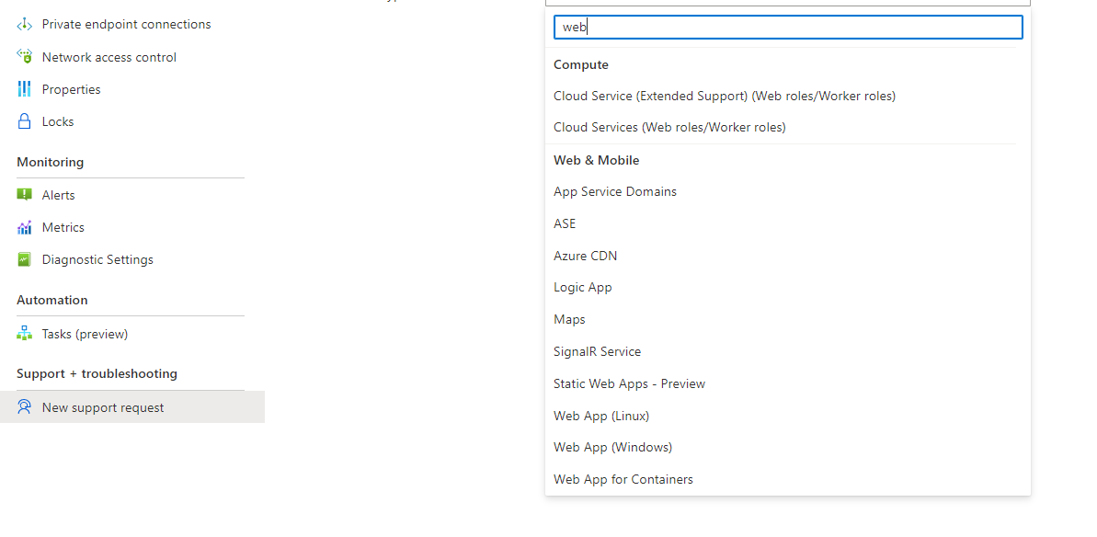
Task: Select the Compute category header
Action: point(580,64)
